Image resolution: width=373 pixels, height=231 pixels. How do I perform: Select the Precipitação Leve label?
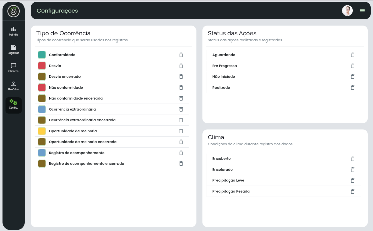[228, 180]
